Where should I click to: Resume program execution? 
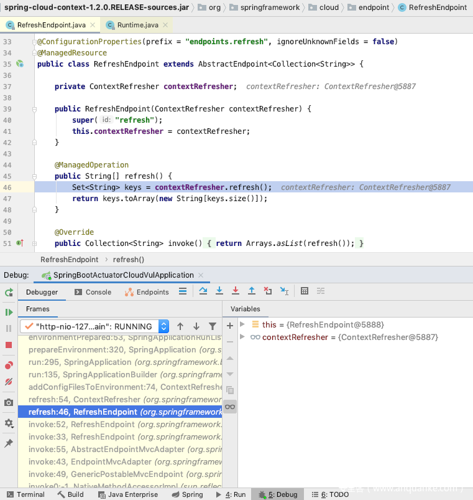point(9,312)
